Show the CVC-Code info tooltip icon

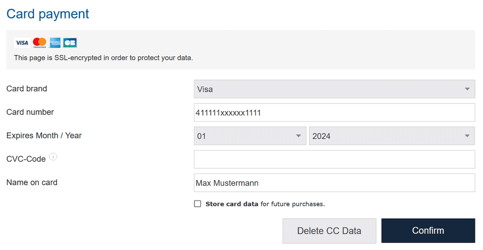pos(53,157)
